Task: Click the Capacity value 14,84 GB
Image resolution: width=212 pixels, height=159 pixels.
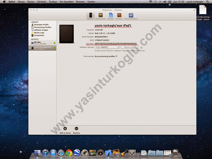Action: point(99,30)
